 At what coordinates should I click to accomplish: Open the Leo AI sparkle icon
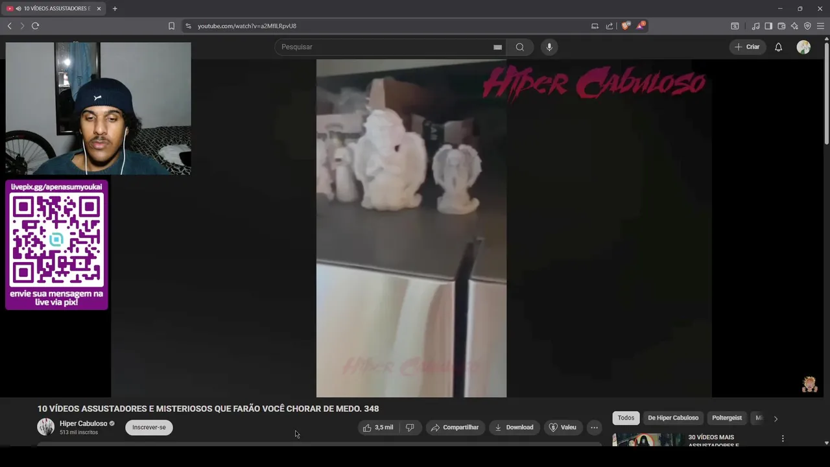[794, 26]
